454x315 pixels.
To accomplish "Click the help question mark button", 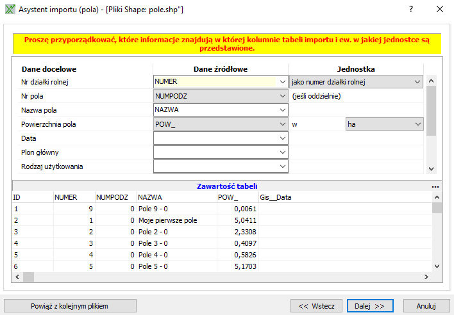I will pyautogui.click(x=411, y=9).
